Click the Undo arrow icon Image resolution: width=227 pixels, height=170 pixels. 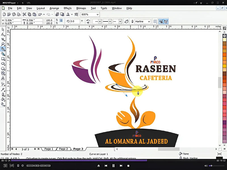click(x=40, y=14)
